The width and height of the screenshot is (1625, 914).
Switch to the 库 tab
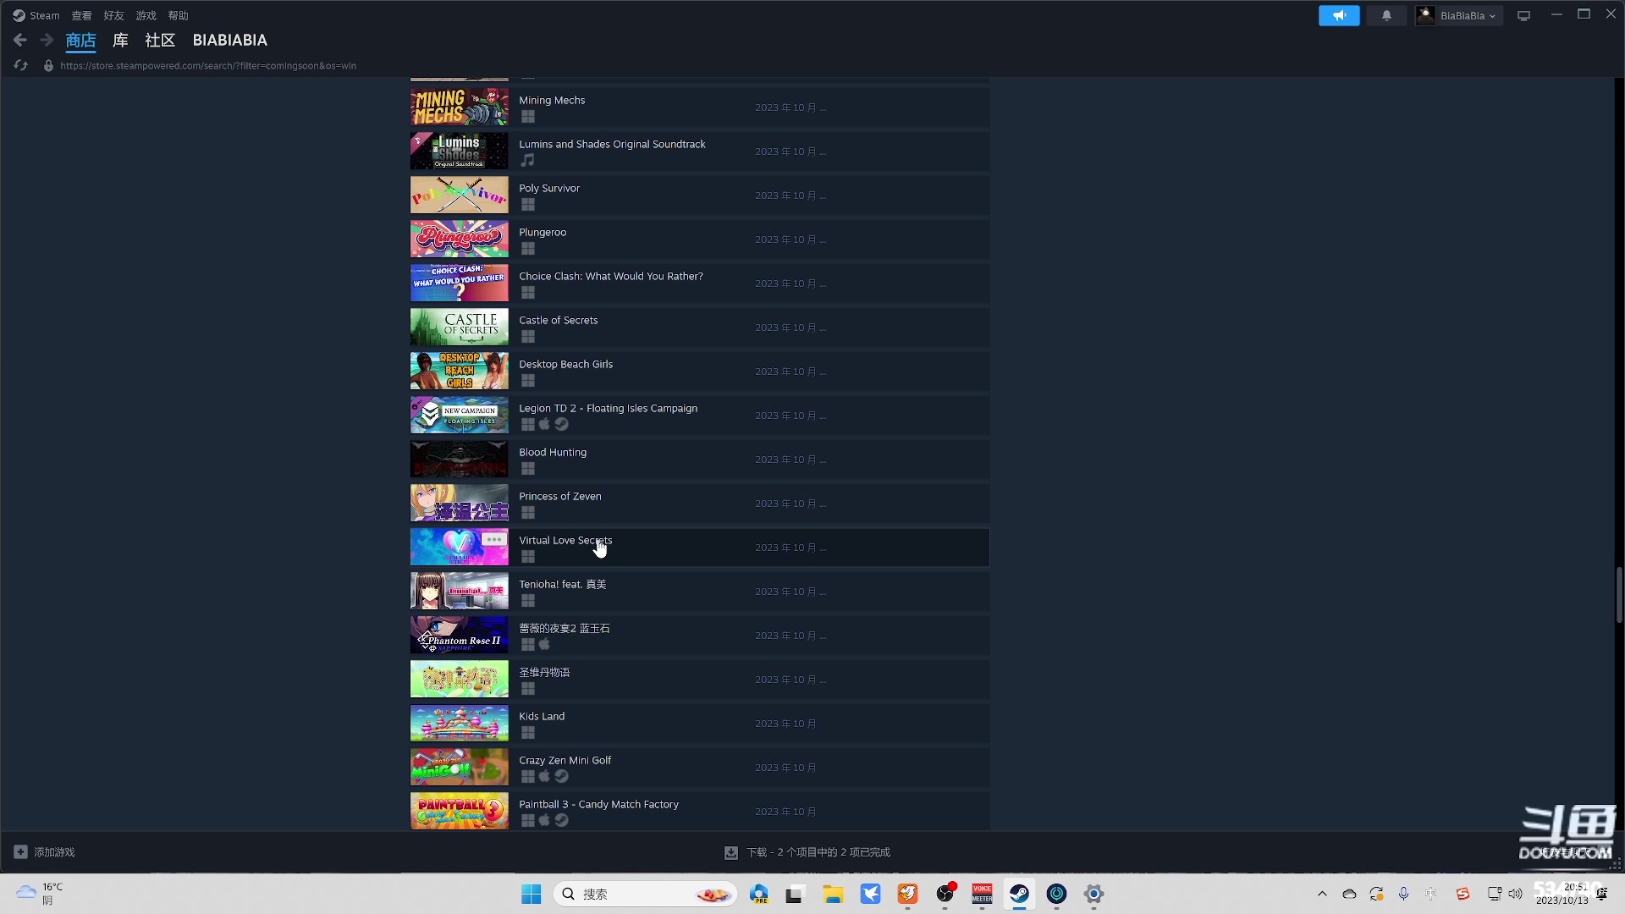click(121, 40)
